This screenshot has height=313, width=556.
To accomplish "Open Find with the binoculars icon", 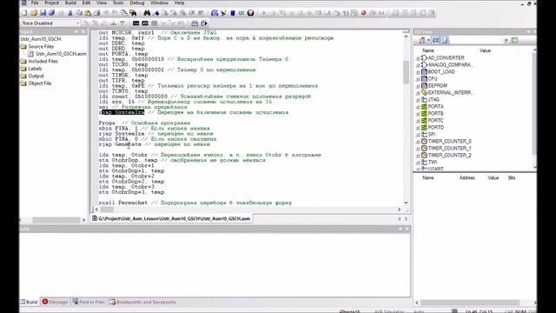I will 147,13.
